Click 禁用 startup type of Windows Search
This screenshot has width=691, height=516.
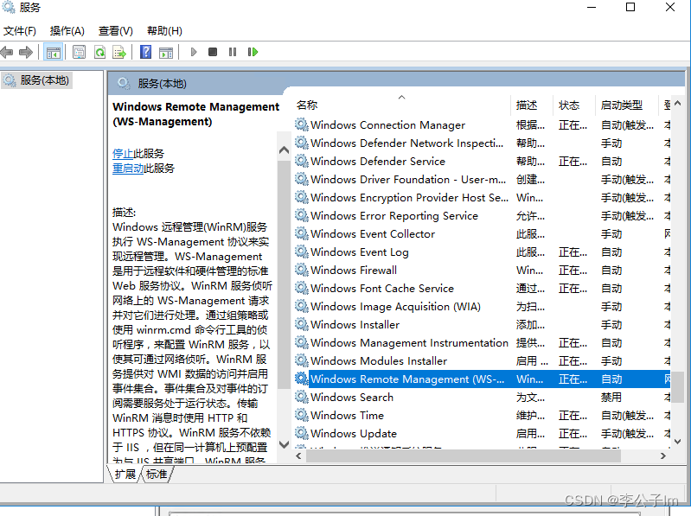pos(611,397)
